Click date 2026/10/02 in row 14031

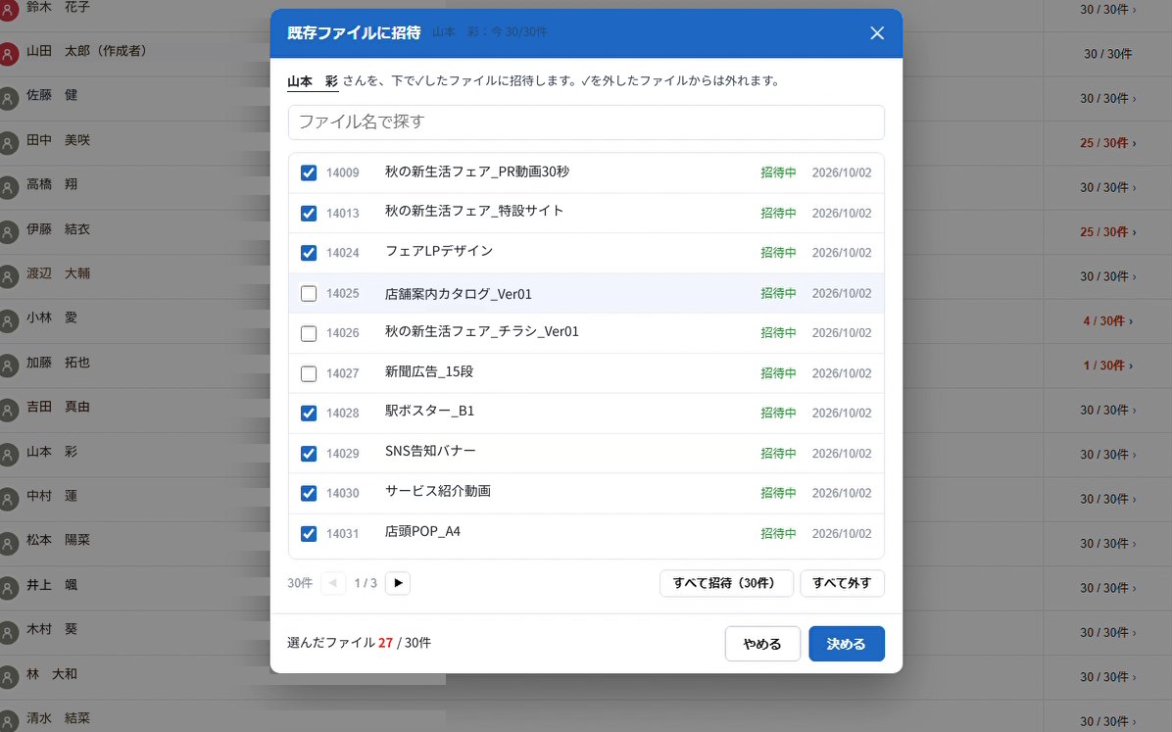(x=842, y=533)
